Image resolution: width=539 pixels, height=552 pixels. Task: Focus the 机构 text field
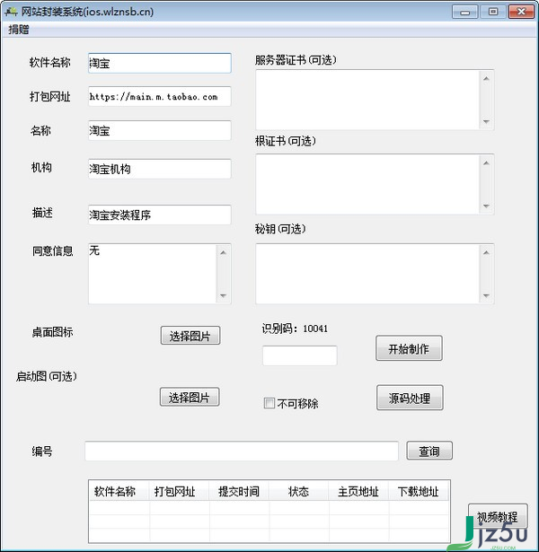click(160, 169)
